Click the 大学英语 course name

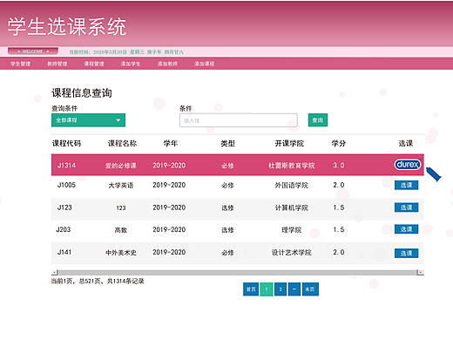[121, 186]
